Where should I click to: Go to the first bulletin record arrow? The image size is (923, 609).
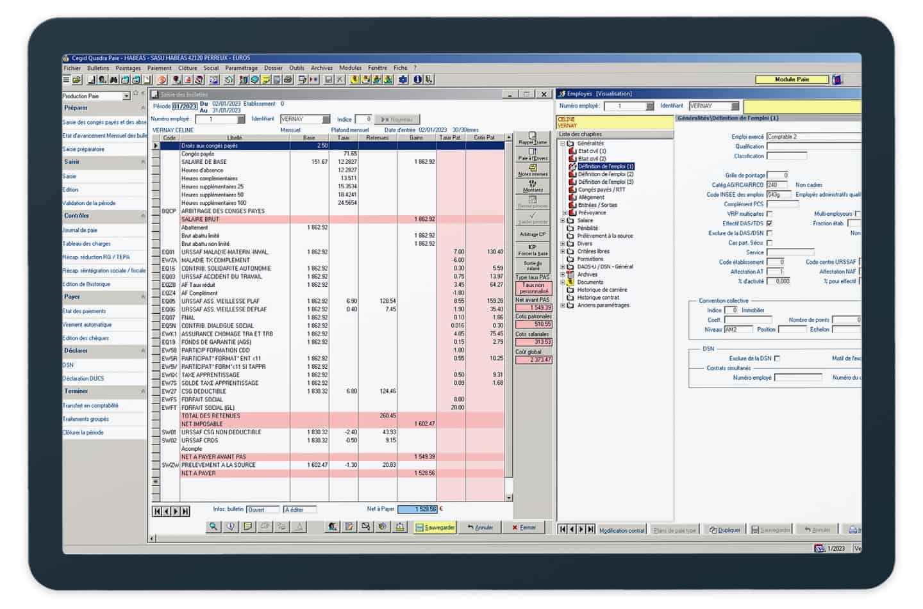[x=157, y=511]
